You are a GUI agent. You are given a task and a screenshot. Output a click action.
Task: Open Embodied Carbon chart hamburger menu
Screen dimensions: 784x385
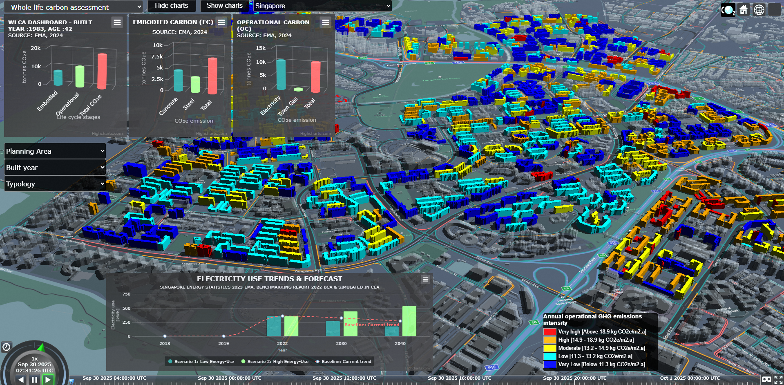221,22
